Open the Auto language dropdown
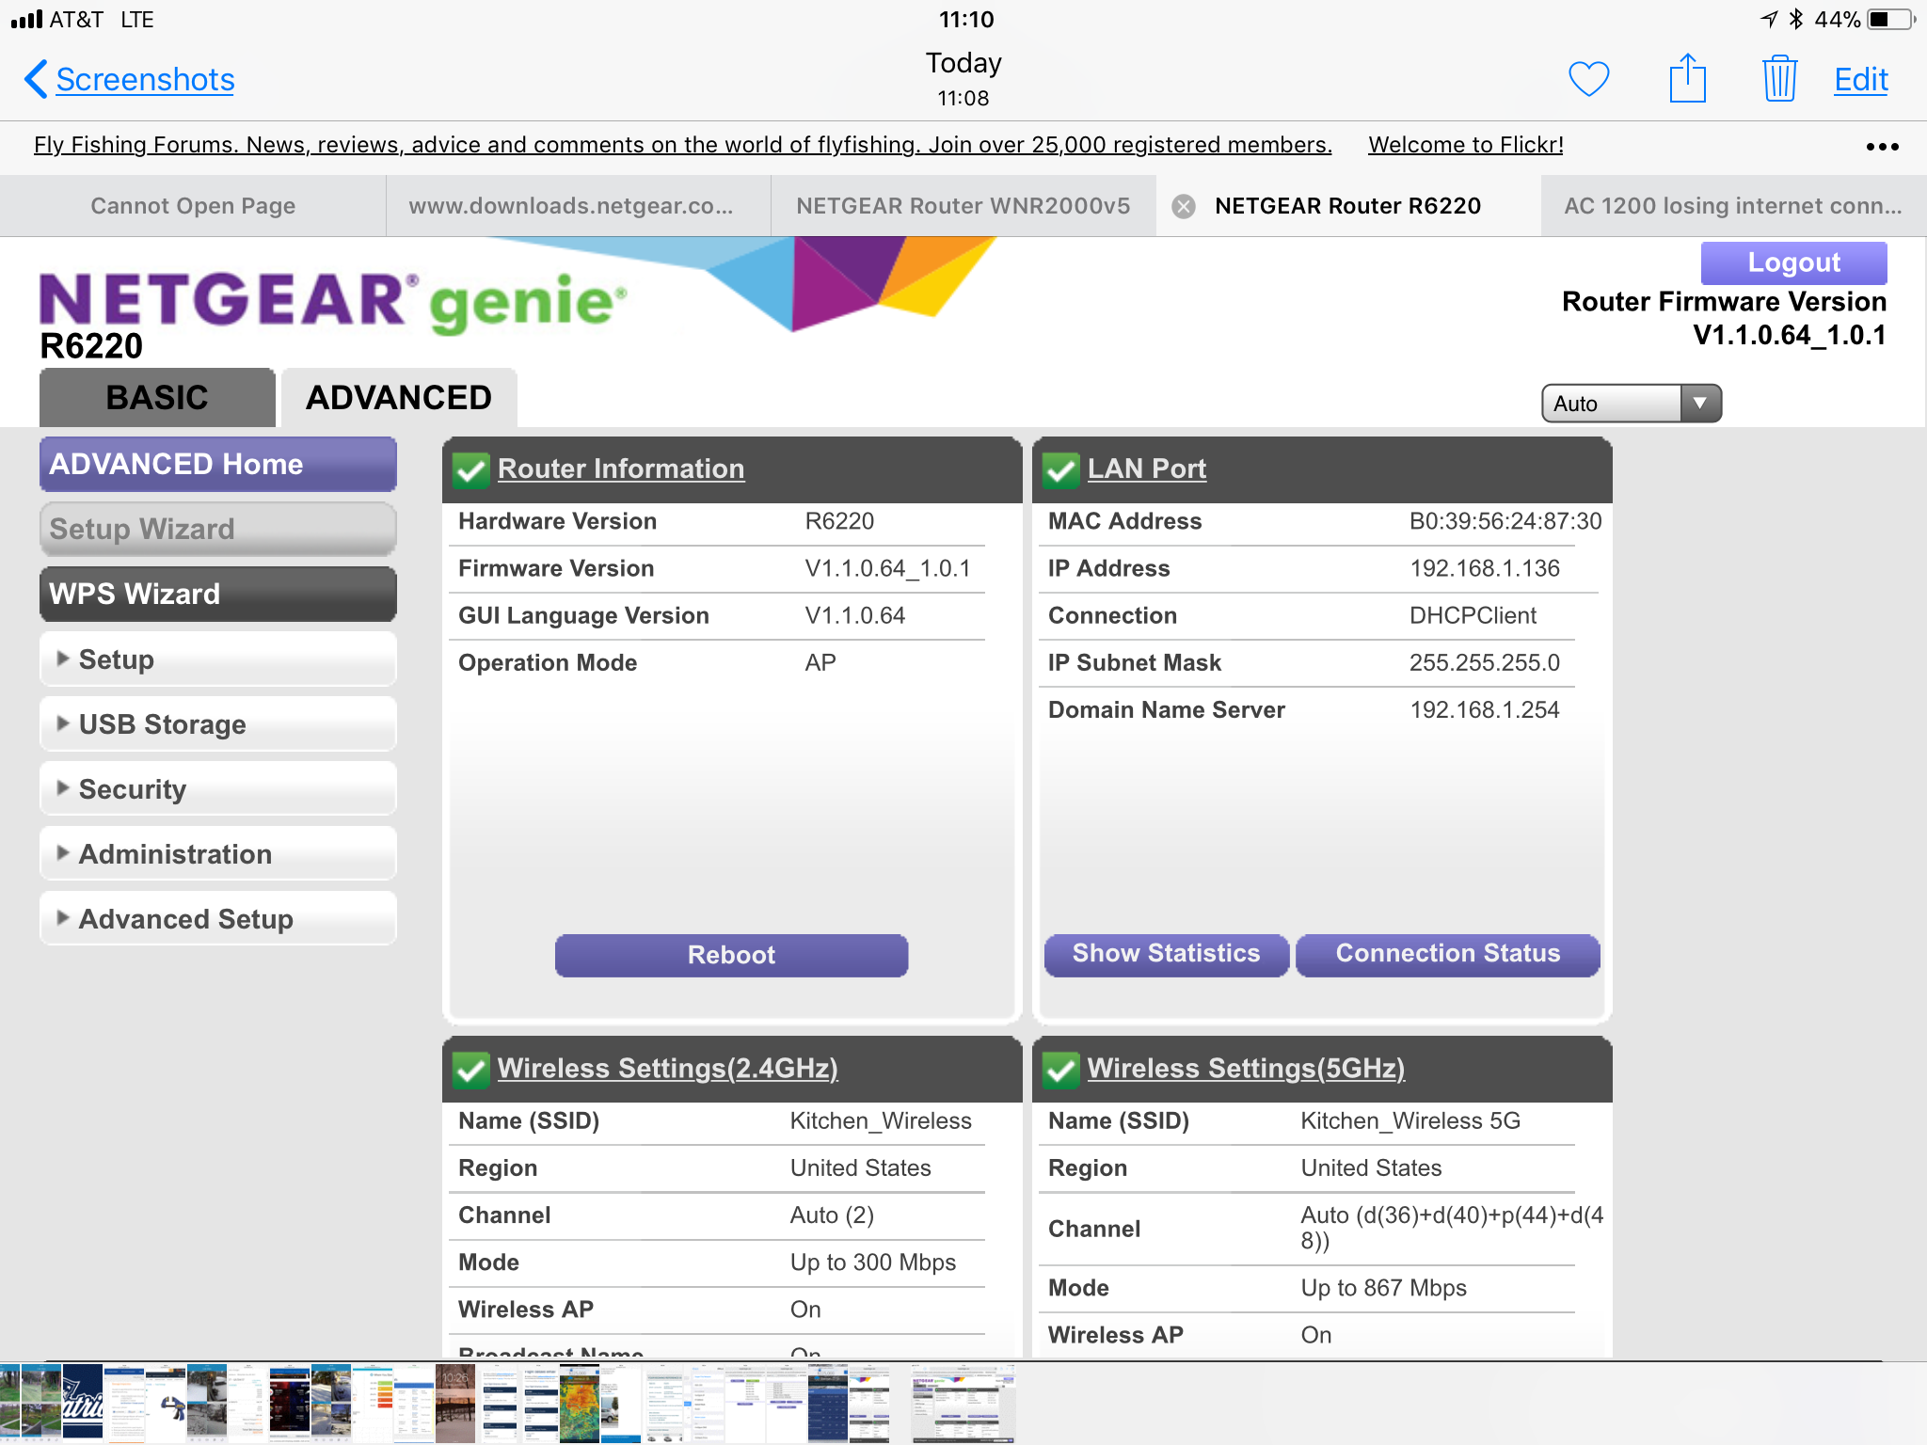Viewport: 1927px width, 1445px height. (x=1631, y=404)
